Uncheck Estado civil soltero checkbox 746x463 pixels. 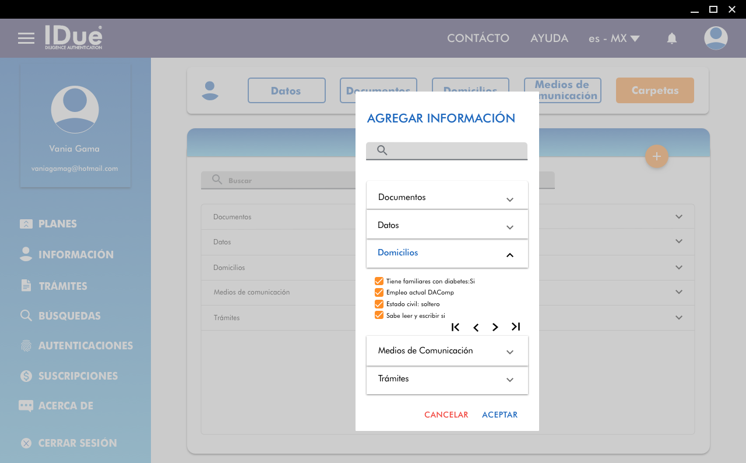(379, 304)
